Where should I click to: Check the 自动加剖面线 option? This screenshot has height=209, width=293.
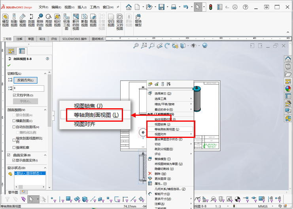15,127
